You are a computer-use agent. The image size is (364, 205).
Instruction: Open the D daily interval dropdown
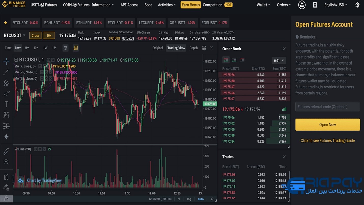[36, 48]
